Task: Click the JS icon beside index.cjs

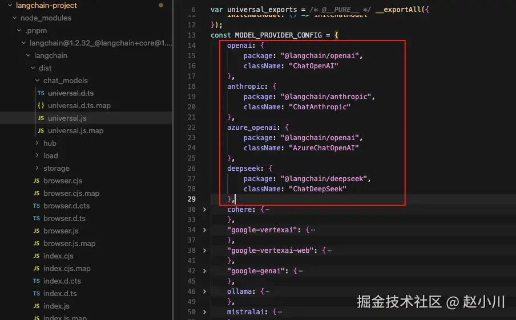Action: (x=36, y=256)
